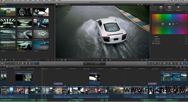Click the insert clip edit button
Image resolution: width=188 pixels, height=102 pixels.
coord(26,64)
